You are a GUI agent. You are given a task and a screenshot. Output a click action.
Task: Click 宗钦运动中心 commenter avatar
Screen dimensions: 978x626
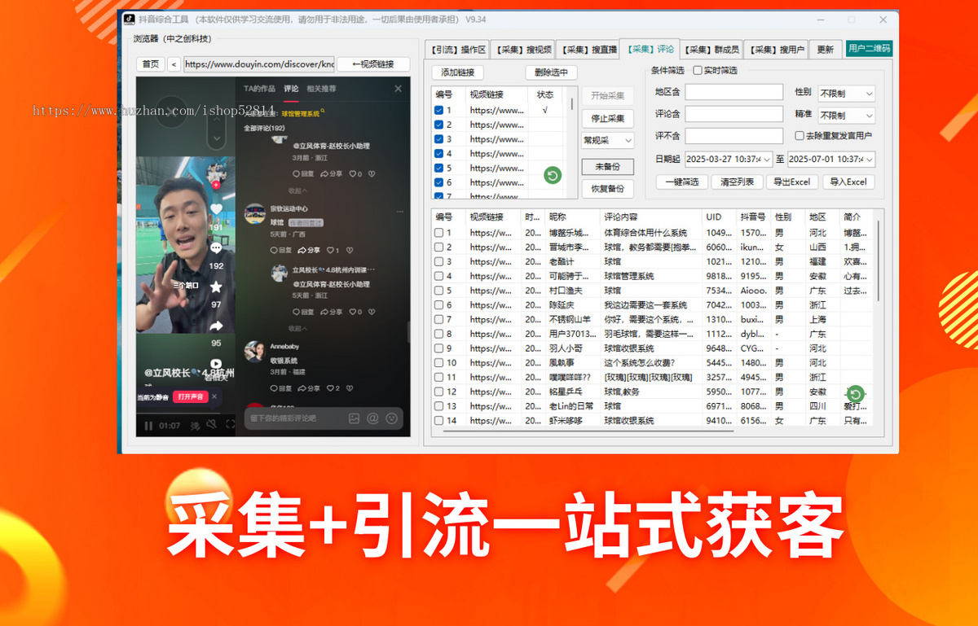pyautogui.click(x=254, y=214)
